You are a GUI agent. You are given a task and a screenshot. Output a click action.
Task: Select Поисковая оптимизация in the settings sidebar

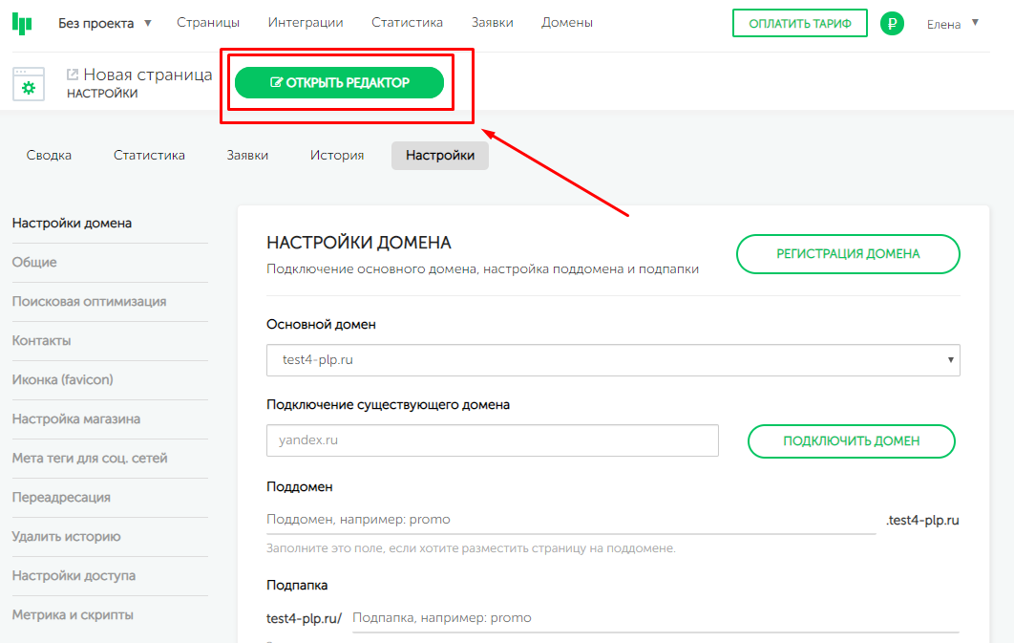89,302
